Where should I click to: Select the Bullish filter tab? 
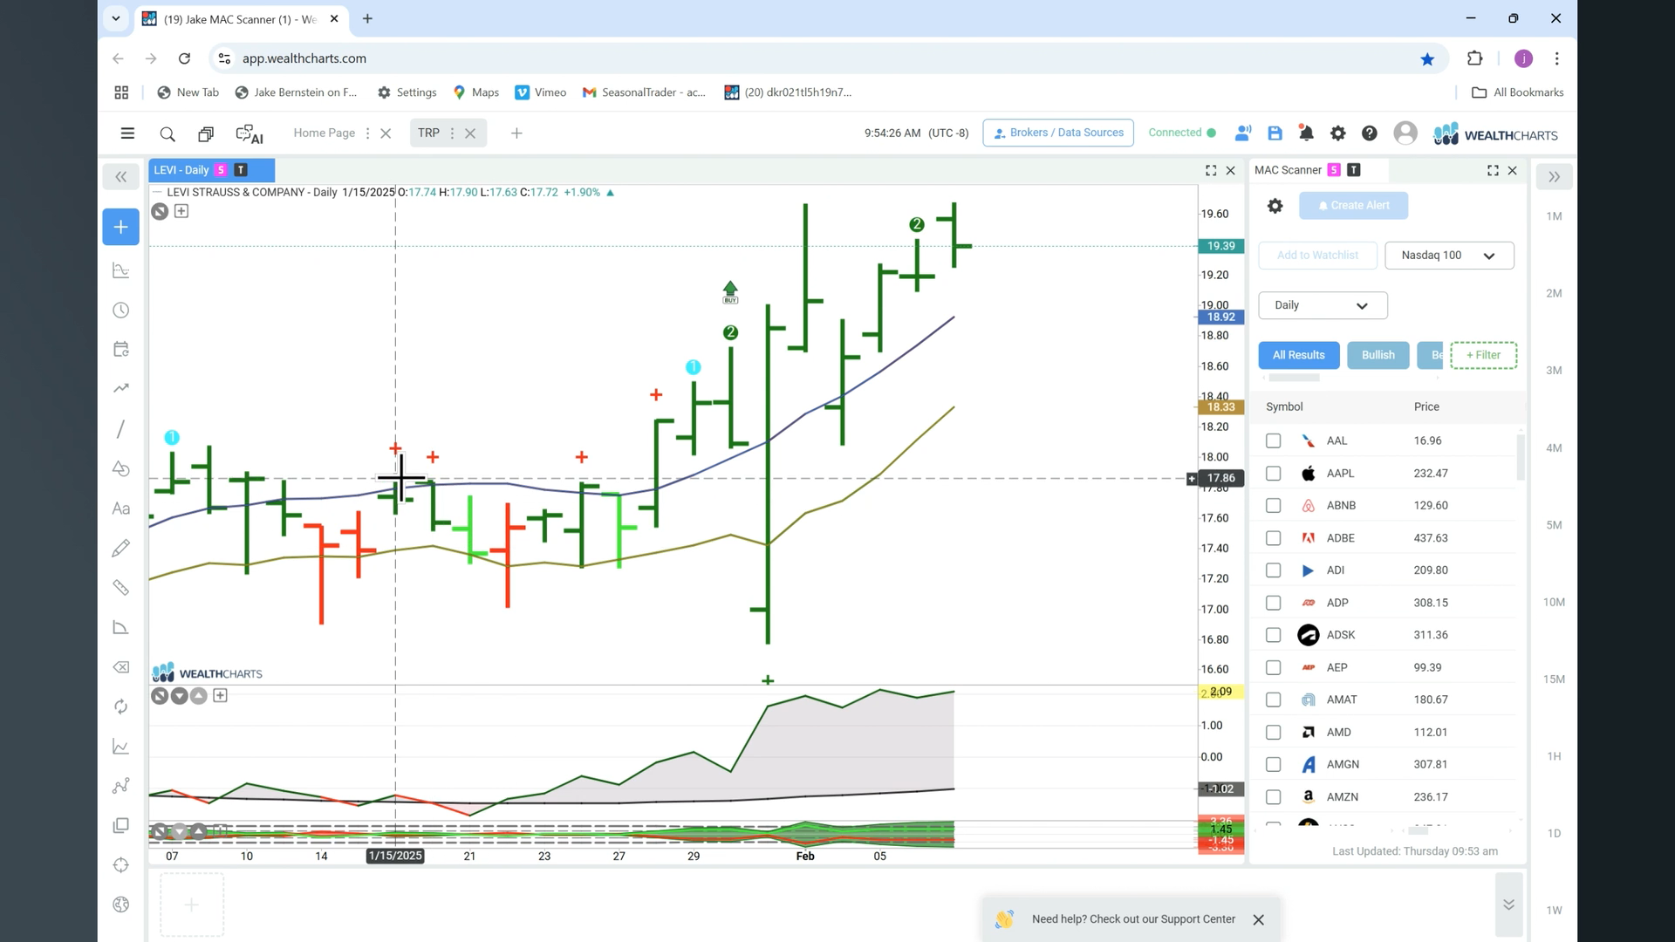click(1378, 355)
